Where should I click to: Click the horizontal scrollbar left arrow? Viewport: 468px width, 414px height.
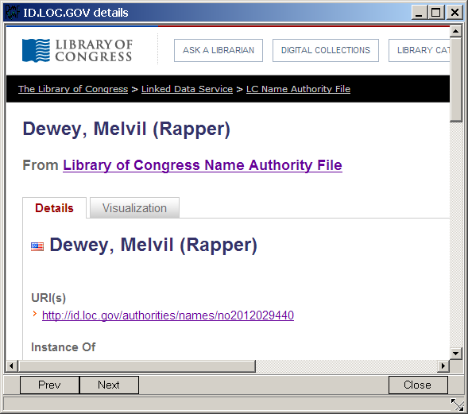pyautogui.click(x=11, y=366)
